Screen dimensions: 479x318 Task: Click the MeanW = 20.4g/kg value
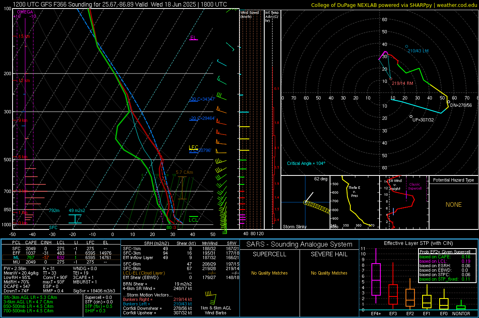click(21, 273)
